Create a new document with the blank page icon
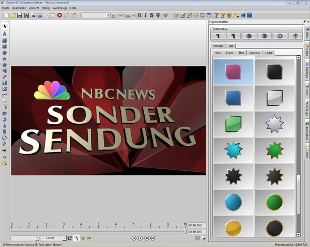 point(6,15)
